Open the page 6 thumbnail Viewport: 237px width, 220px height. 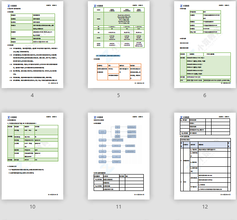click(x=205, y=45)
